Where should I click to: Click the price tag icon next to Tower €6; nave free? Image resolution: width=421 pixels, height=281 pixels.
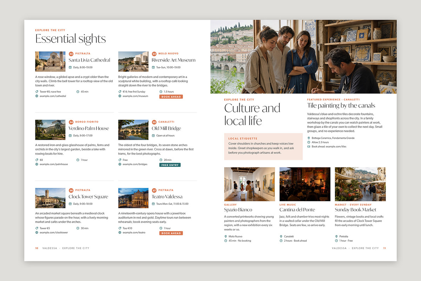[36, 92]
